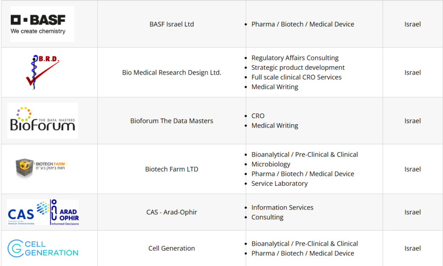The height and width of the screenshot is (266, 443).
Task: Click Israel in the BASF row
Action: pos(413,24)
